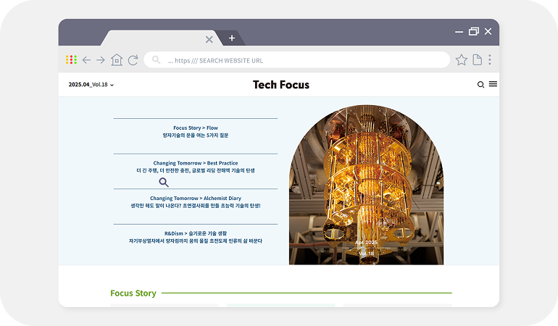Click the browser back arrow
The width and height of the screenshot is (558, 326).
[86, 60]
